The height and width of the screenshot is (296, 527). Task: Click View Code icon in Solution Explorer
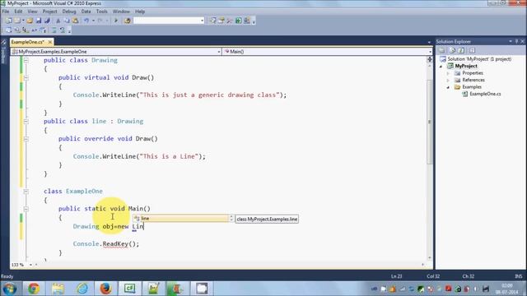tap(472, 50)
